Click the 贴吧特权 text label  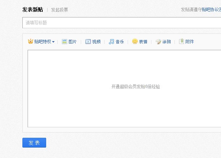coord(43,42)
